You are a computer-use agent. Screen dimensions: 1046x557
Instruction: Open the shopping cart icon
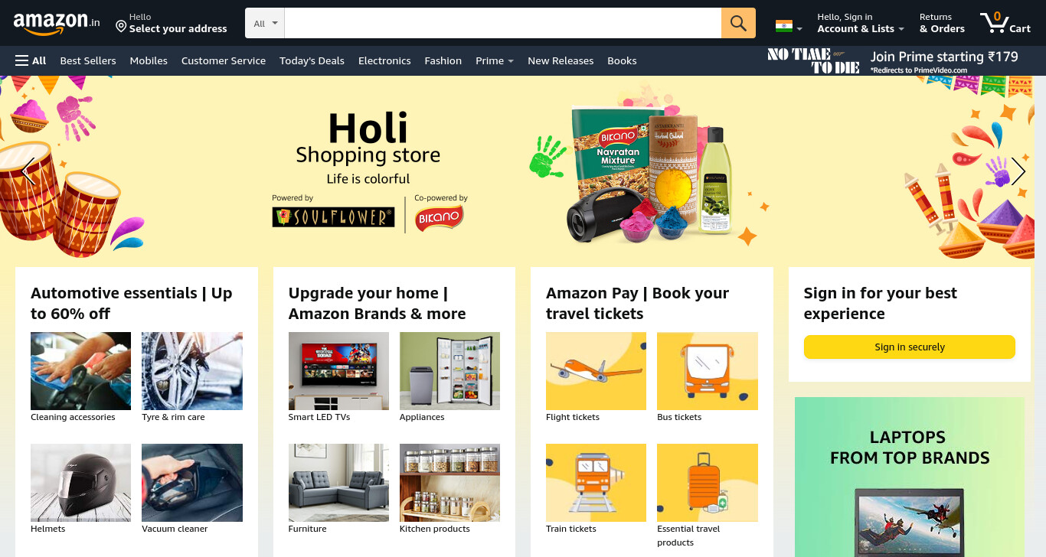click(x=1005, y=22)
